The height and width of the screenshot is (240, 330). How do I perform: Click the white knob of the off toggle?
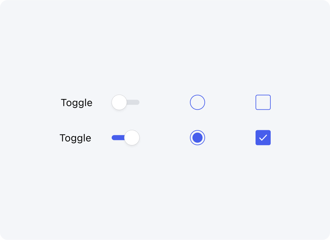(119, 102)
